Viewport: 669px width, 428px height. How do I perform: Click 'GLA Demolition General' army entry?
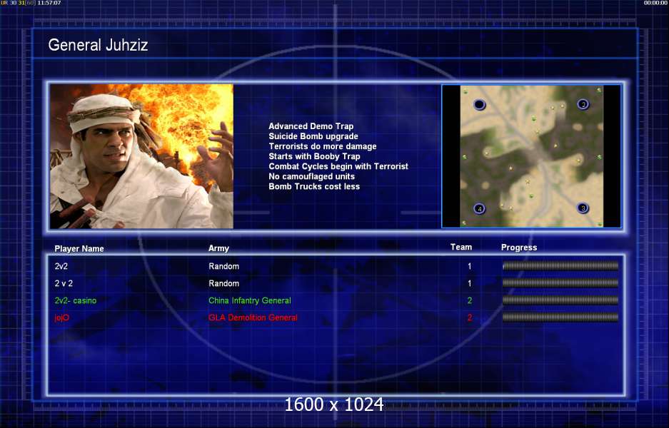pos(253,317)
